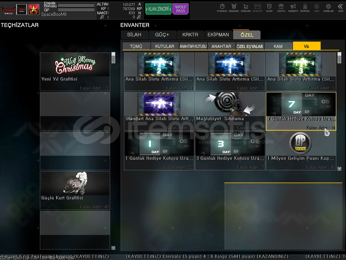Image resolution: width=346 pixels, height=260 pixels.
Task: Switch to the SİLAH tab
Action: [x=134, y=35]
